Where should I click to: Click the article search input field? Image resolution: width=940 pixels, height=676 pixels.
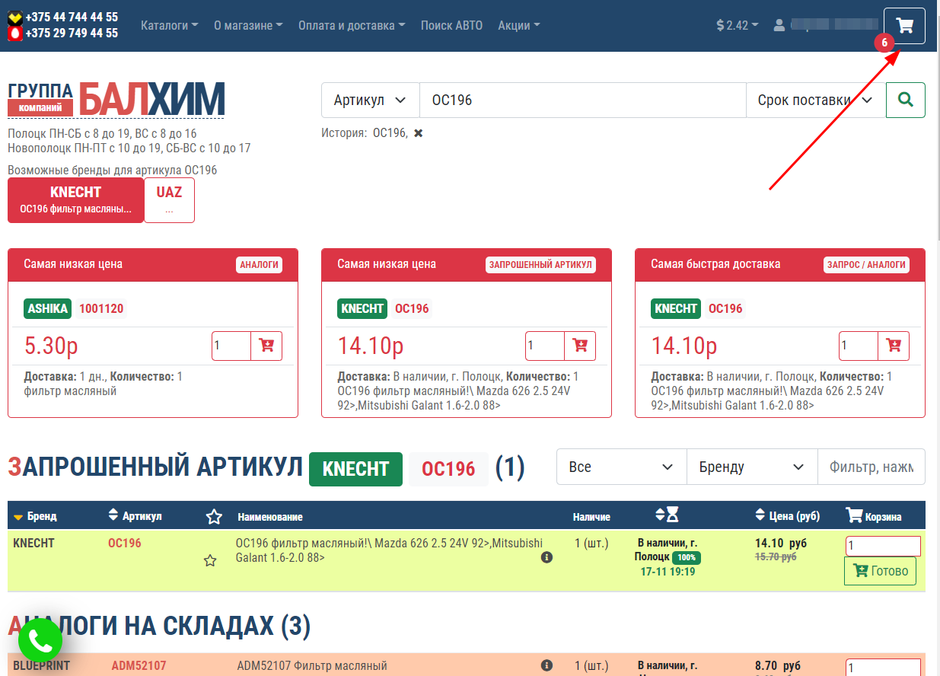pyautogui.click(x=582, y=100)
